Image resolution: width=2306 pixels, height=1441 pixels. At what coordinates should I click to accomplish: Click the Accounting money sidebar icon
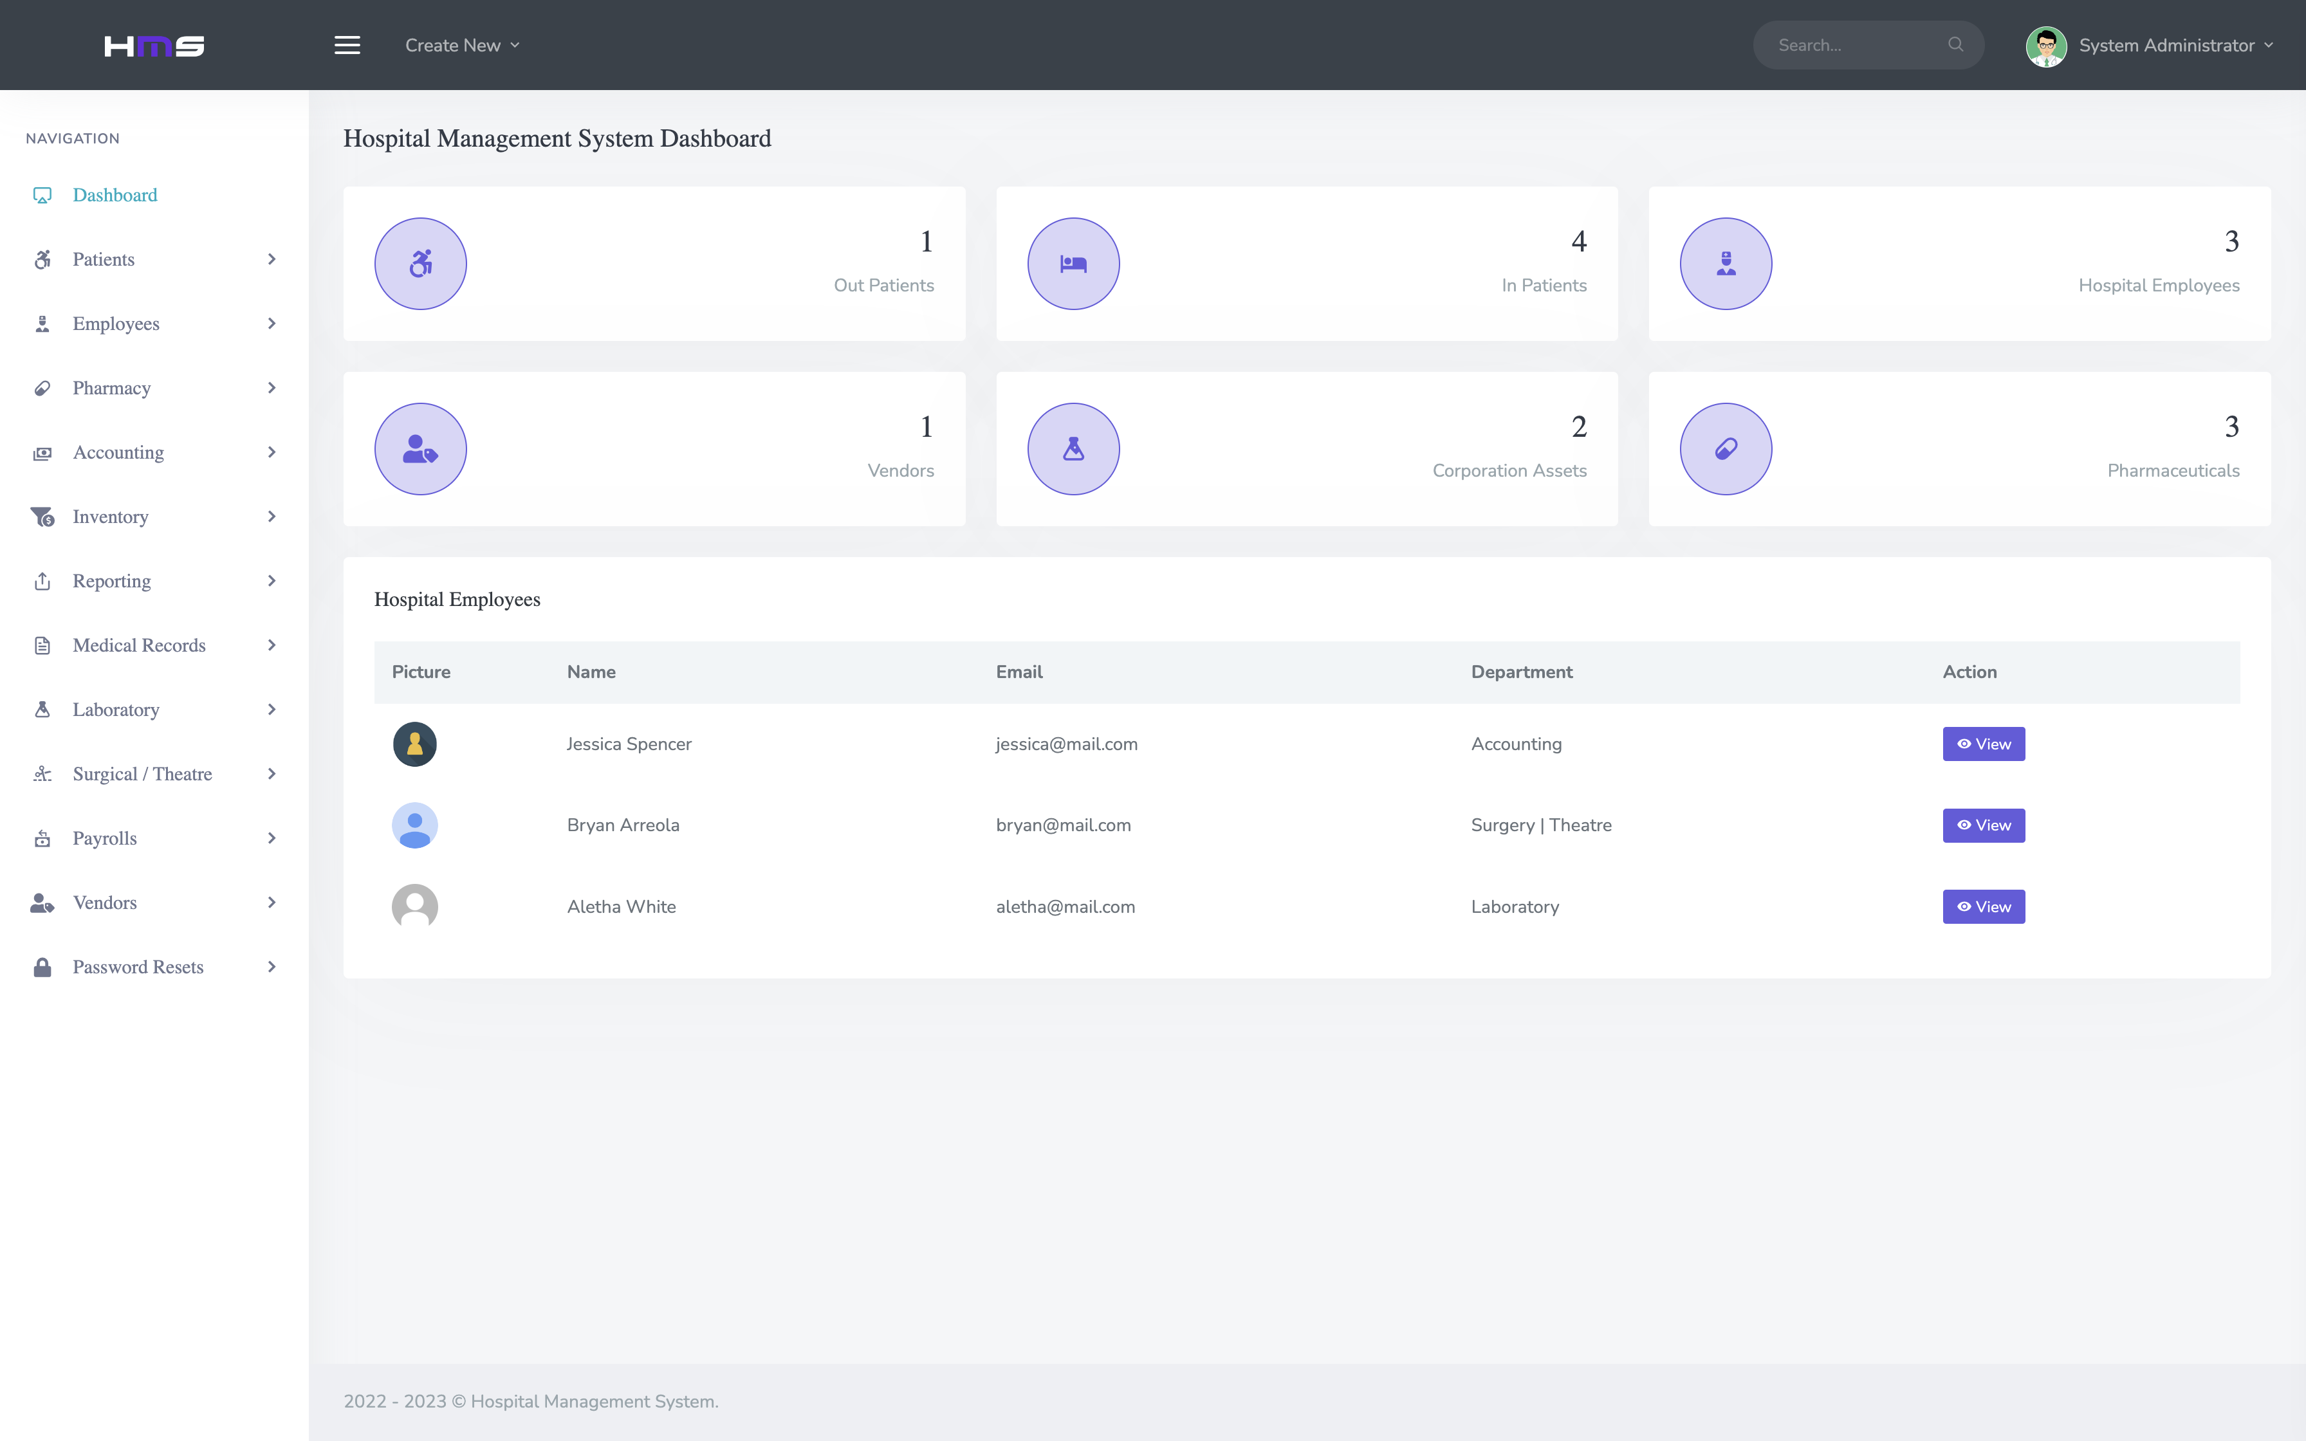42,453
